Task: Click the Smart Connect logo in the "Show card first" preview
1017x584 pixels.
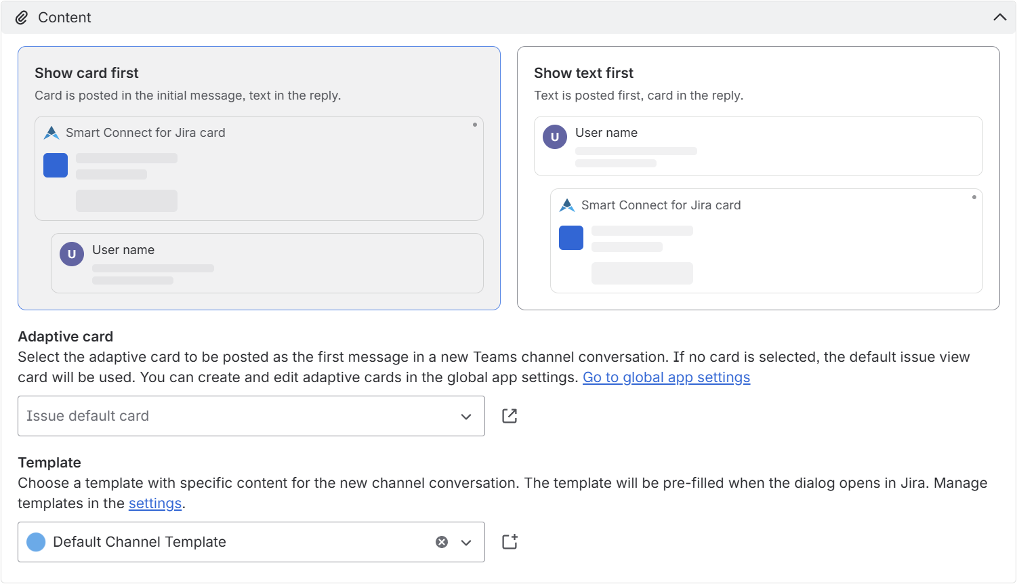Action: (51, 133)
